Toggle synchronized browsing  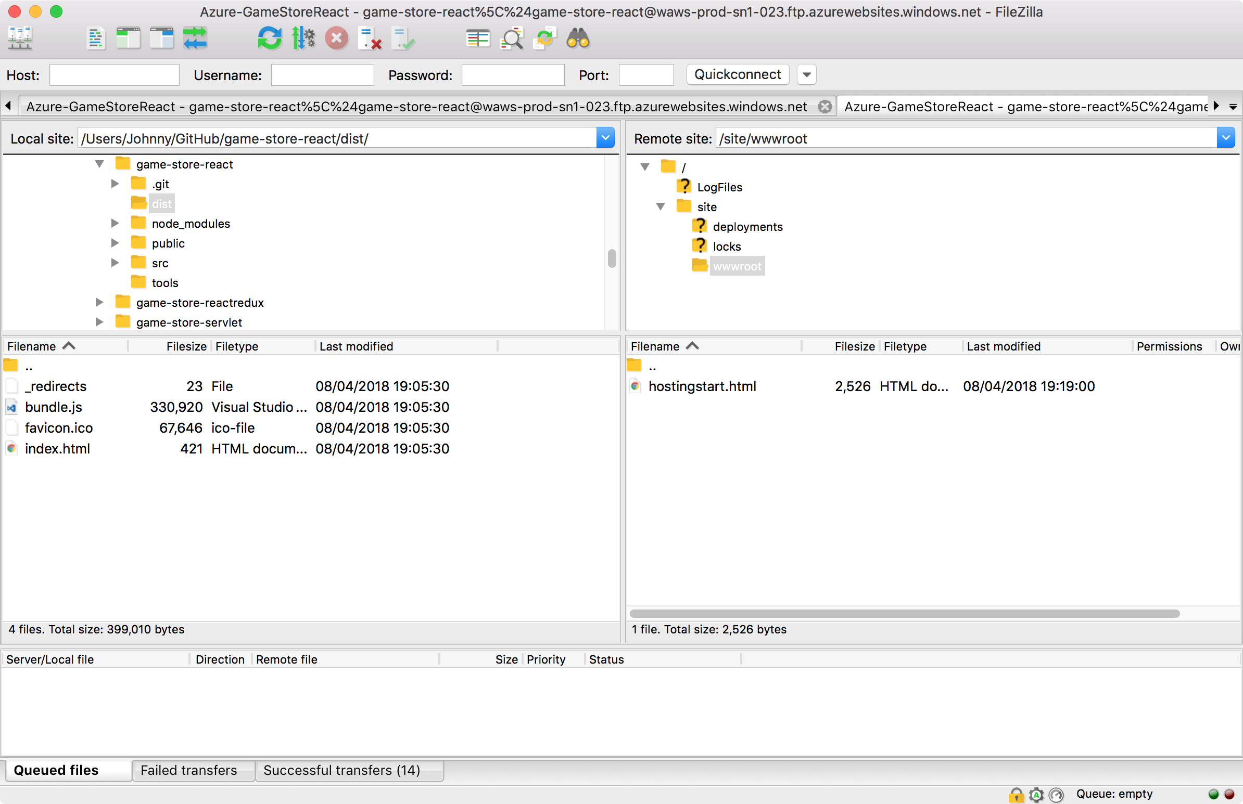pyautogui.click(x=545, y=38)
